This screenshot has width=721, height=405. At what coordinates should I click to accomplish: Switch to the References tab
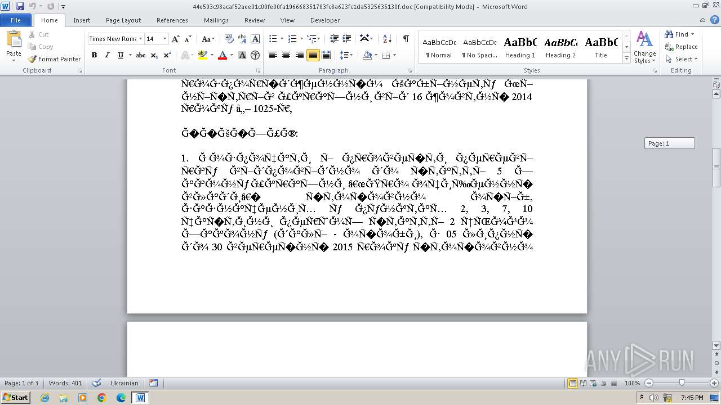point(172,20)
